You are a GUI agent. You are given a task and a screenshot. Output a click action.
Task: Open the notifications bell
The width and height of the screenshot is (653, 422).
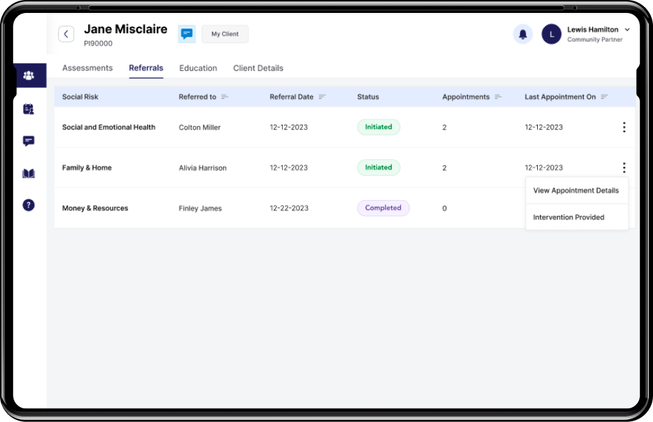pos(523,34)
